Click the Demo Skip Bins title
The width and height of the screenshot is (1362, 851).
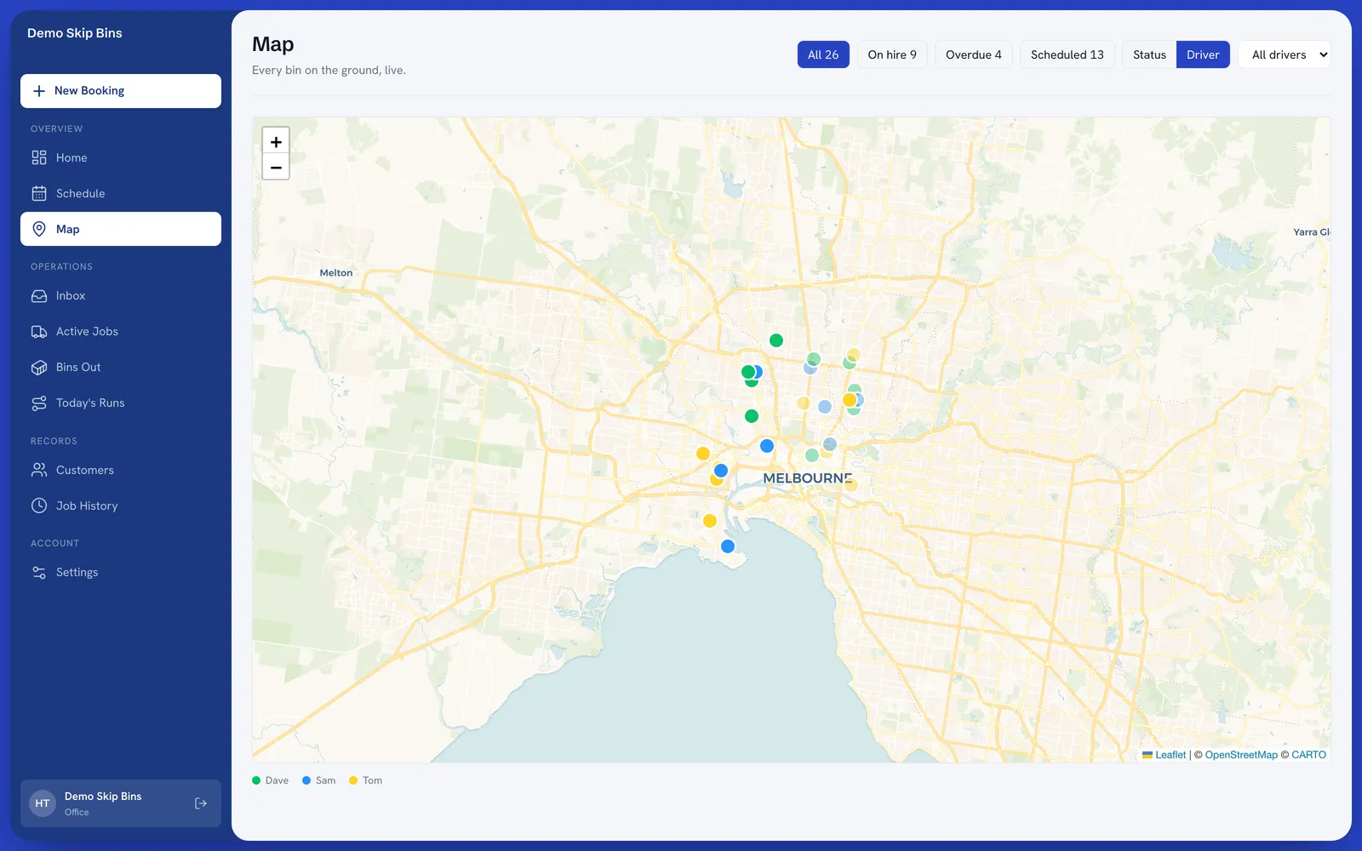click(75, 33)
